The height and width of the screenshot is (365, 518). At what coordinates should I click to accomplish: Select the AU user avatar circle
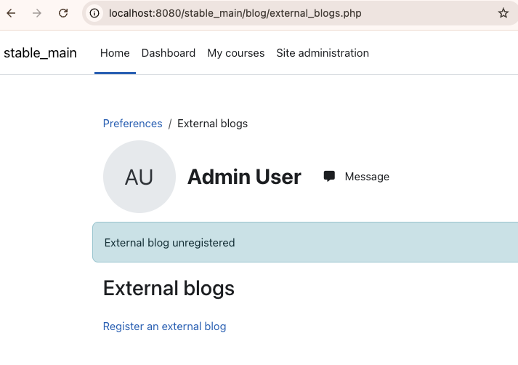coord(139,177)
